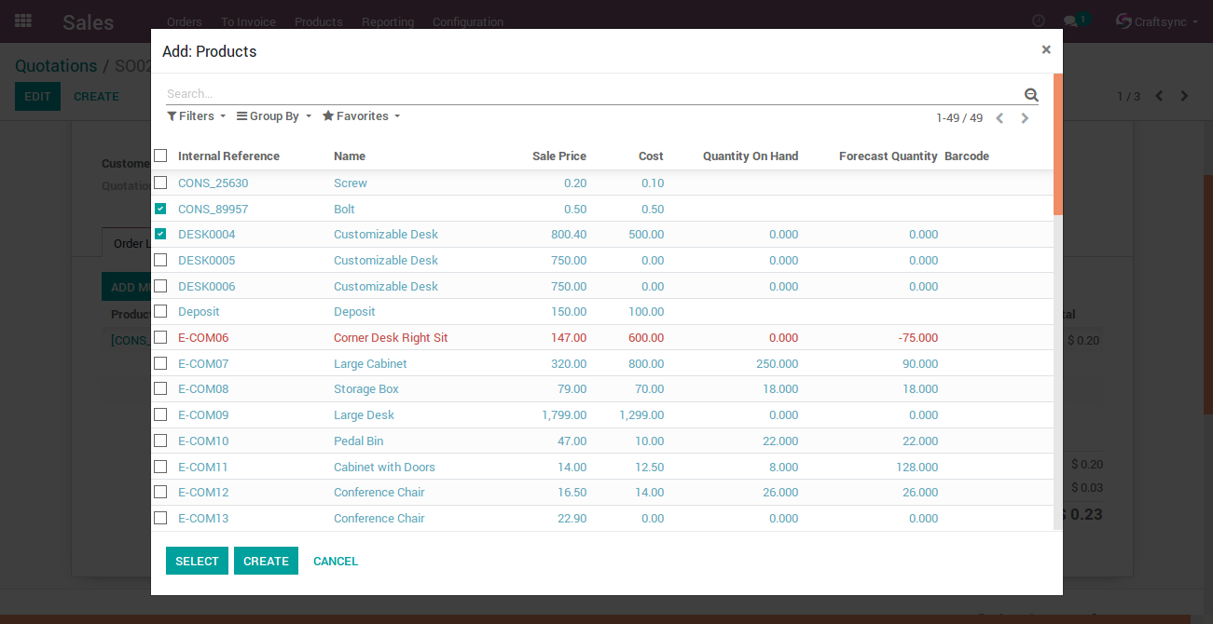Go to previous page of products list

tap(999, 118)
